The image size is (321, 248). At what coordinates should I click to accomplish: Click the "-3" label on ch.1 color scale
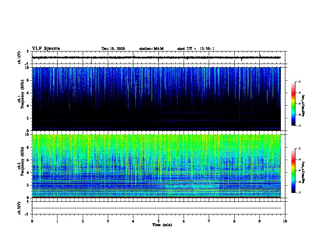tap(299, 81)
